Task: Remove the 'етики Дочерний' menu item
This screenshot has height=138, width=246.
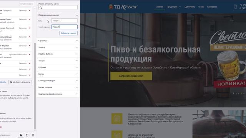Action: click(30, 28)
